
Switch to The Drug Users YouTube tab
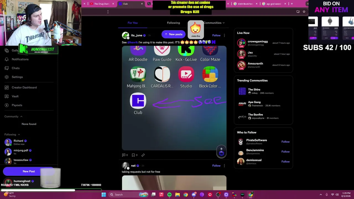point(102,4)
